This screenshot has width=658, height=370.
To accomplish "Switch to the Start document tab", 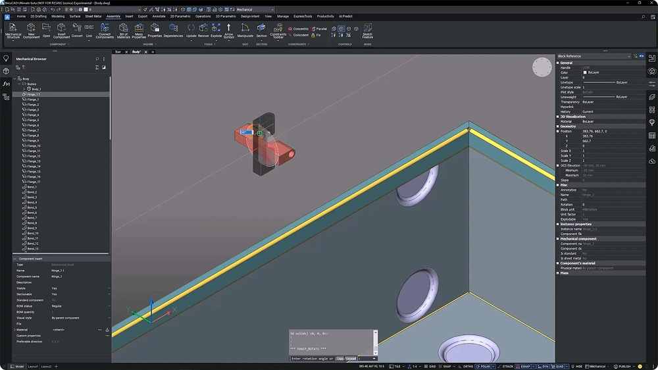I will pos(118,52).
